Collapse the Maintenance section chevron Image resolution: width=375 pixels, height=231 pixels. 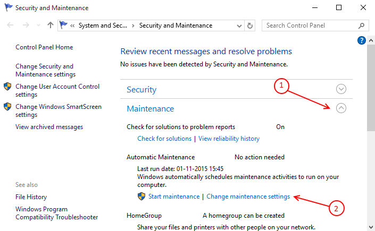click(x=341, y=108)
